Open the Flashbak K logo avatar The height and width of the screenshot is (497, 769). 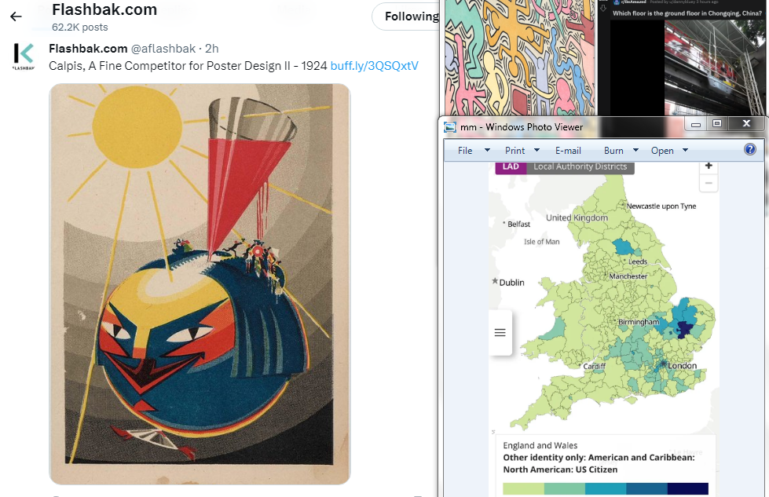(x=24, y=57)
